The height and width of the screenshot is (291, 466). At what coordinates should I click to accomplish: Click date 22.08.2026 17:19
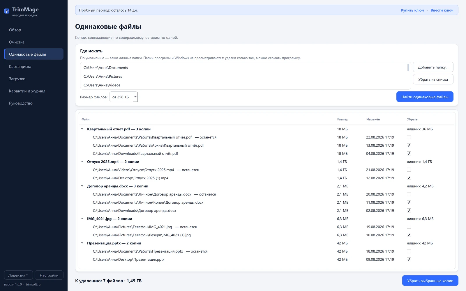tap(380, 137)
